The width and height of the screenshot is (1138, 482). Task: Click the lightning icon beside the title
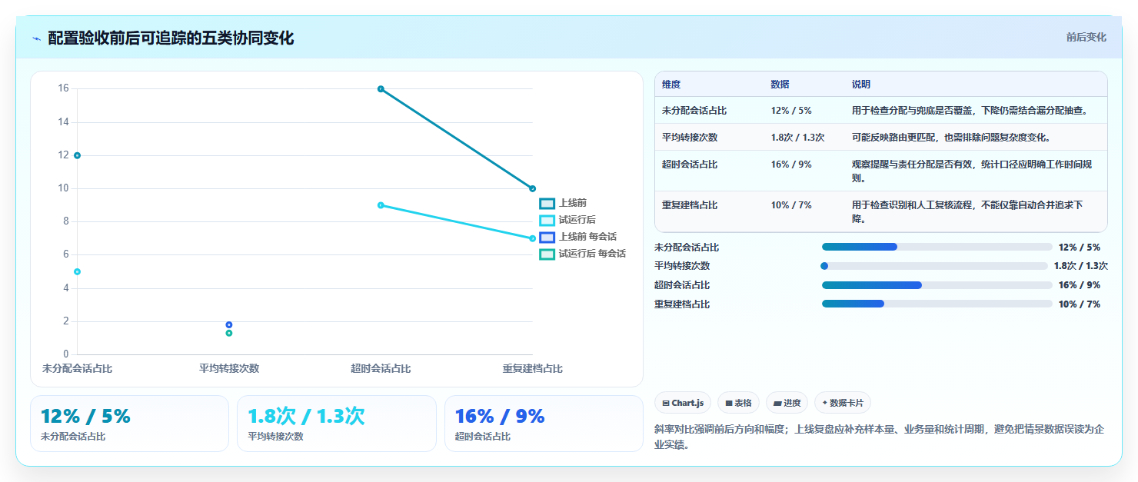click(x=36, y=38)
